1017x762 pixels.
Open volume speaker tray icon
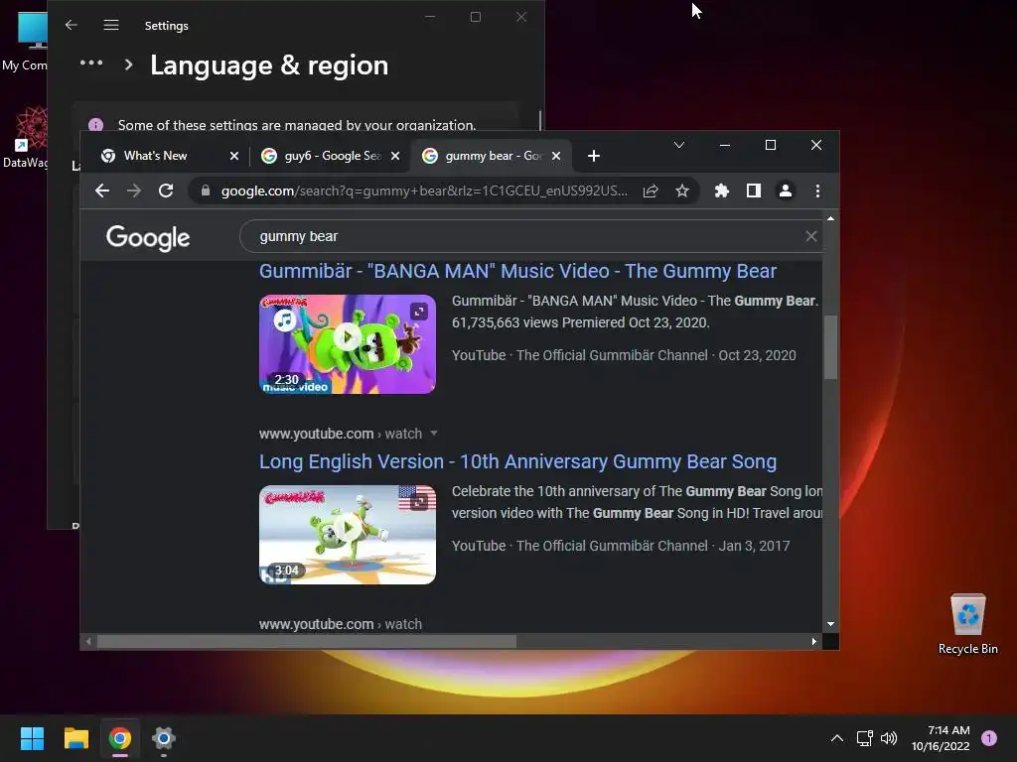pos(889,738)
